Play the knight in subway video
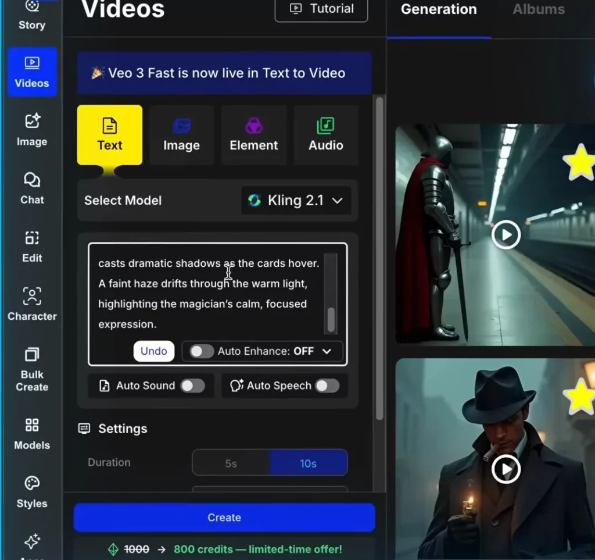 pyautogui.click(x=506, y=235)
